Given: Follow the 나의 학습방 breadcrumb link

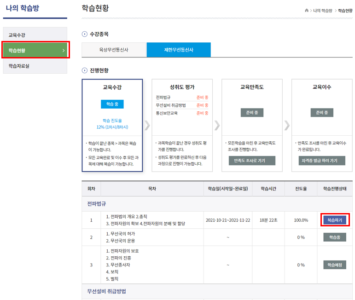Looking at the screenshot, I should [323, 10].
